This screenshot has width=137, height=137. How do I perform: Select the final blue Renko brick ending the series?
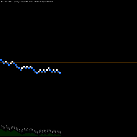pos(60,73)
